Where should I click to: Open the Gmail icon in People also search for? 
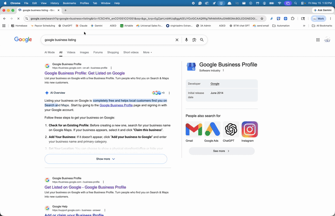(194, 129)
